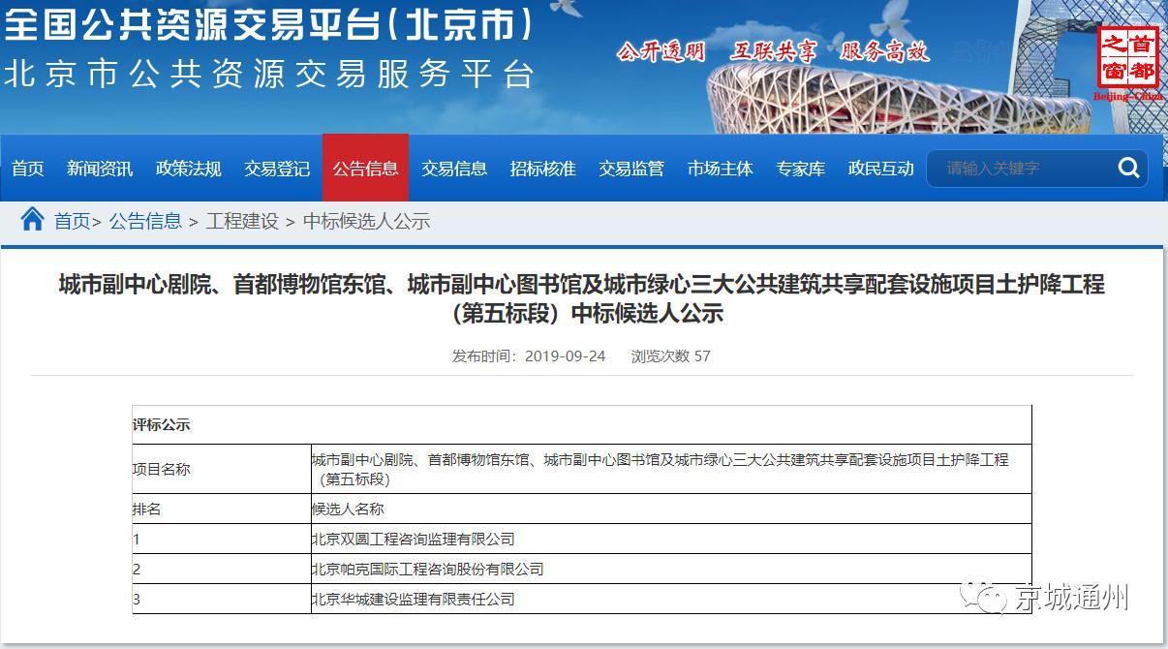Screen dimensions: 1168x649
Task: Open the 专家库 menu item
Action: (801, 169)
